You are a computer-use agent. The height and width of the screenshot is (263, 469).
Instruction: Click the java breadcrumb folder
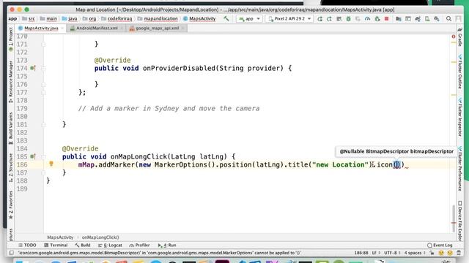(70, 18)
